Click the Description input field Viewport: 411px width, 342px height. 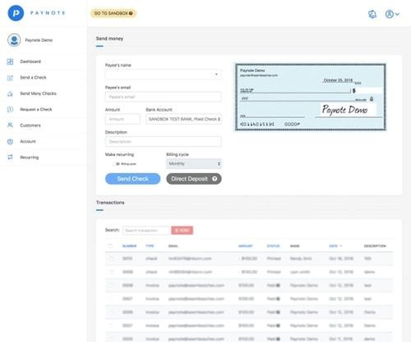pyautogui.click(x=163, y=142)
